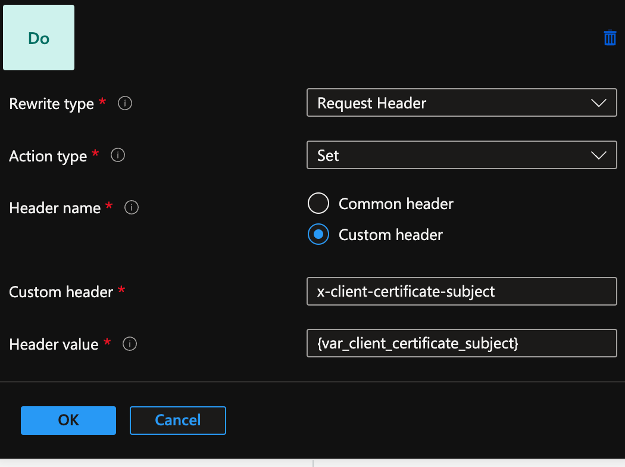Click the OK button

point(68,420)
